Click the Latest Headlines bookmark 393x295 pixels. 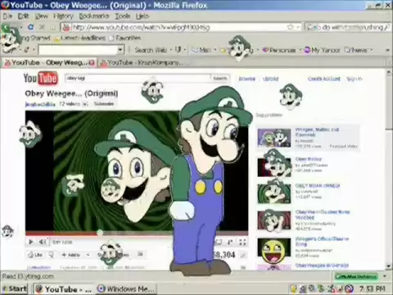click(79, 39)
